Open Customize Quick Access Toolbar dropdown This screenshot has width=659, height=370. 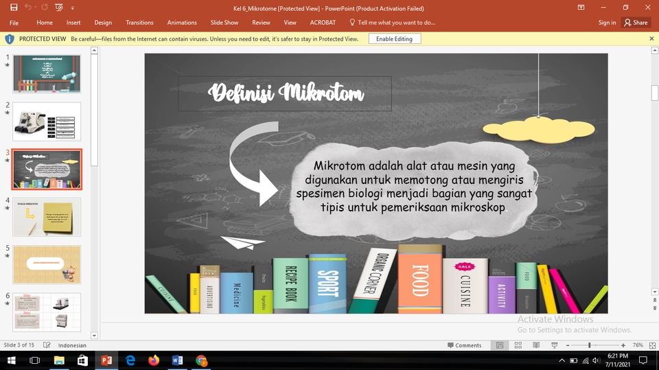(72, 8)
